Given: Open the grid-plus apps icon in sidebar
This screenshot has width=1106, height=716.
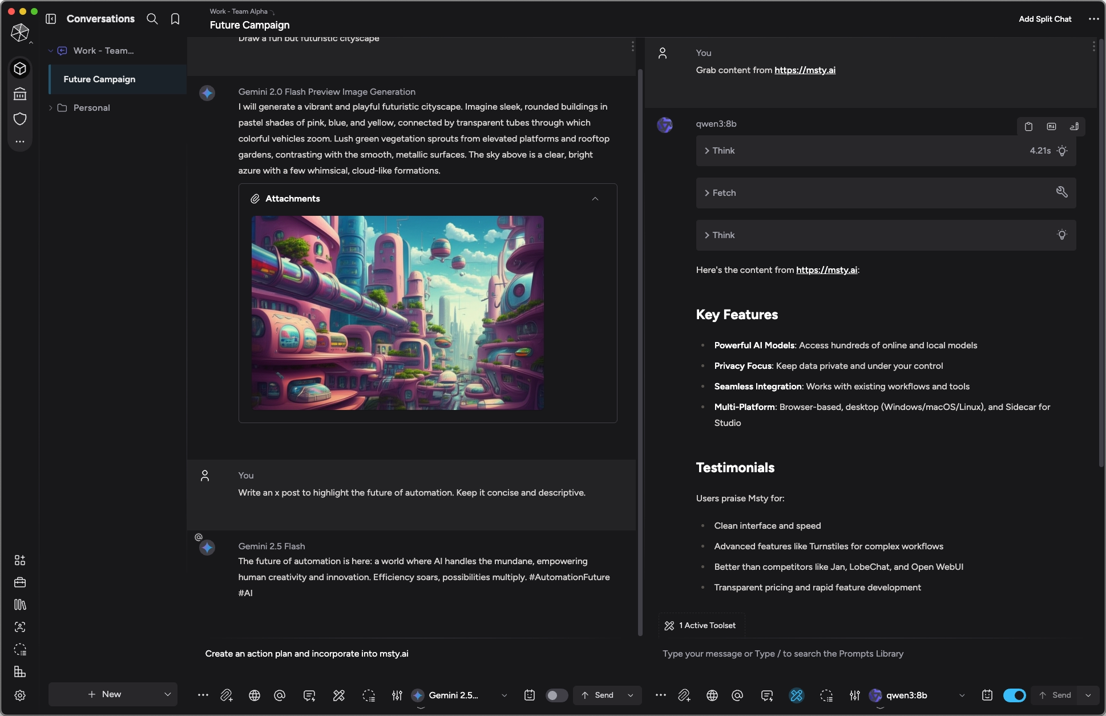Looking at the screenshot, I should (x=20, y=560).
